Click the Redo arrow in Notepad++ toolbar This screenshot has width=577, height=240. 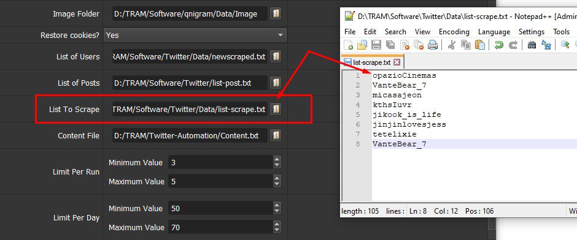coord(513,45)
